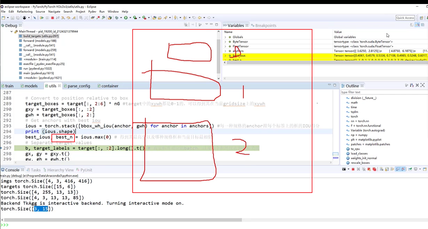This screenshot has height=229, width=428.
Task: Open the Display Selected Console dropdown
Action: pos(420,169)
